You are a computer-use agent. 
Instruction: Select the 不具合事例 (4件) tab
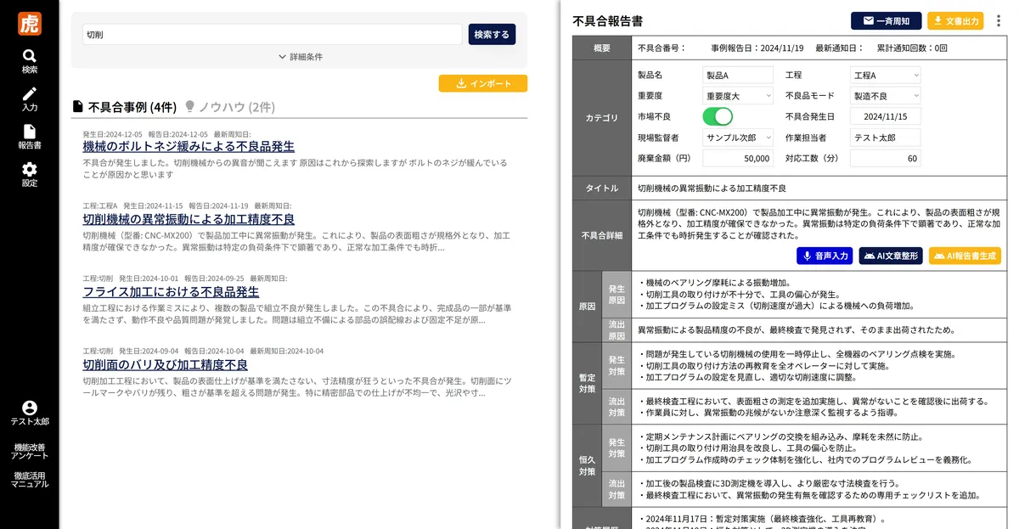click(x=124, y=107)
